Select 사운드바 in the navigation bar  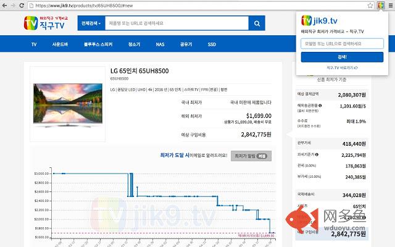point(60,44)
